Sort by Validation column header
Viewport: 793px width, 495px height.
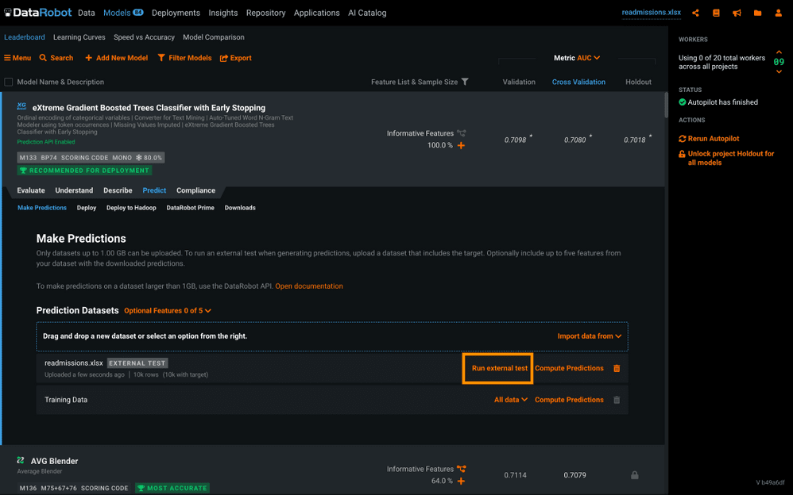(519, 82)
